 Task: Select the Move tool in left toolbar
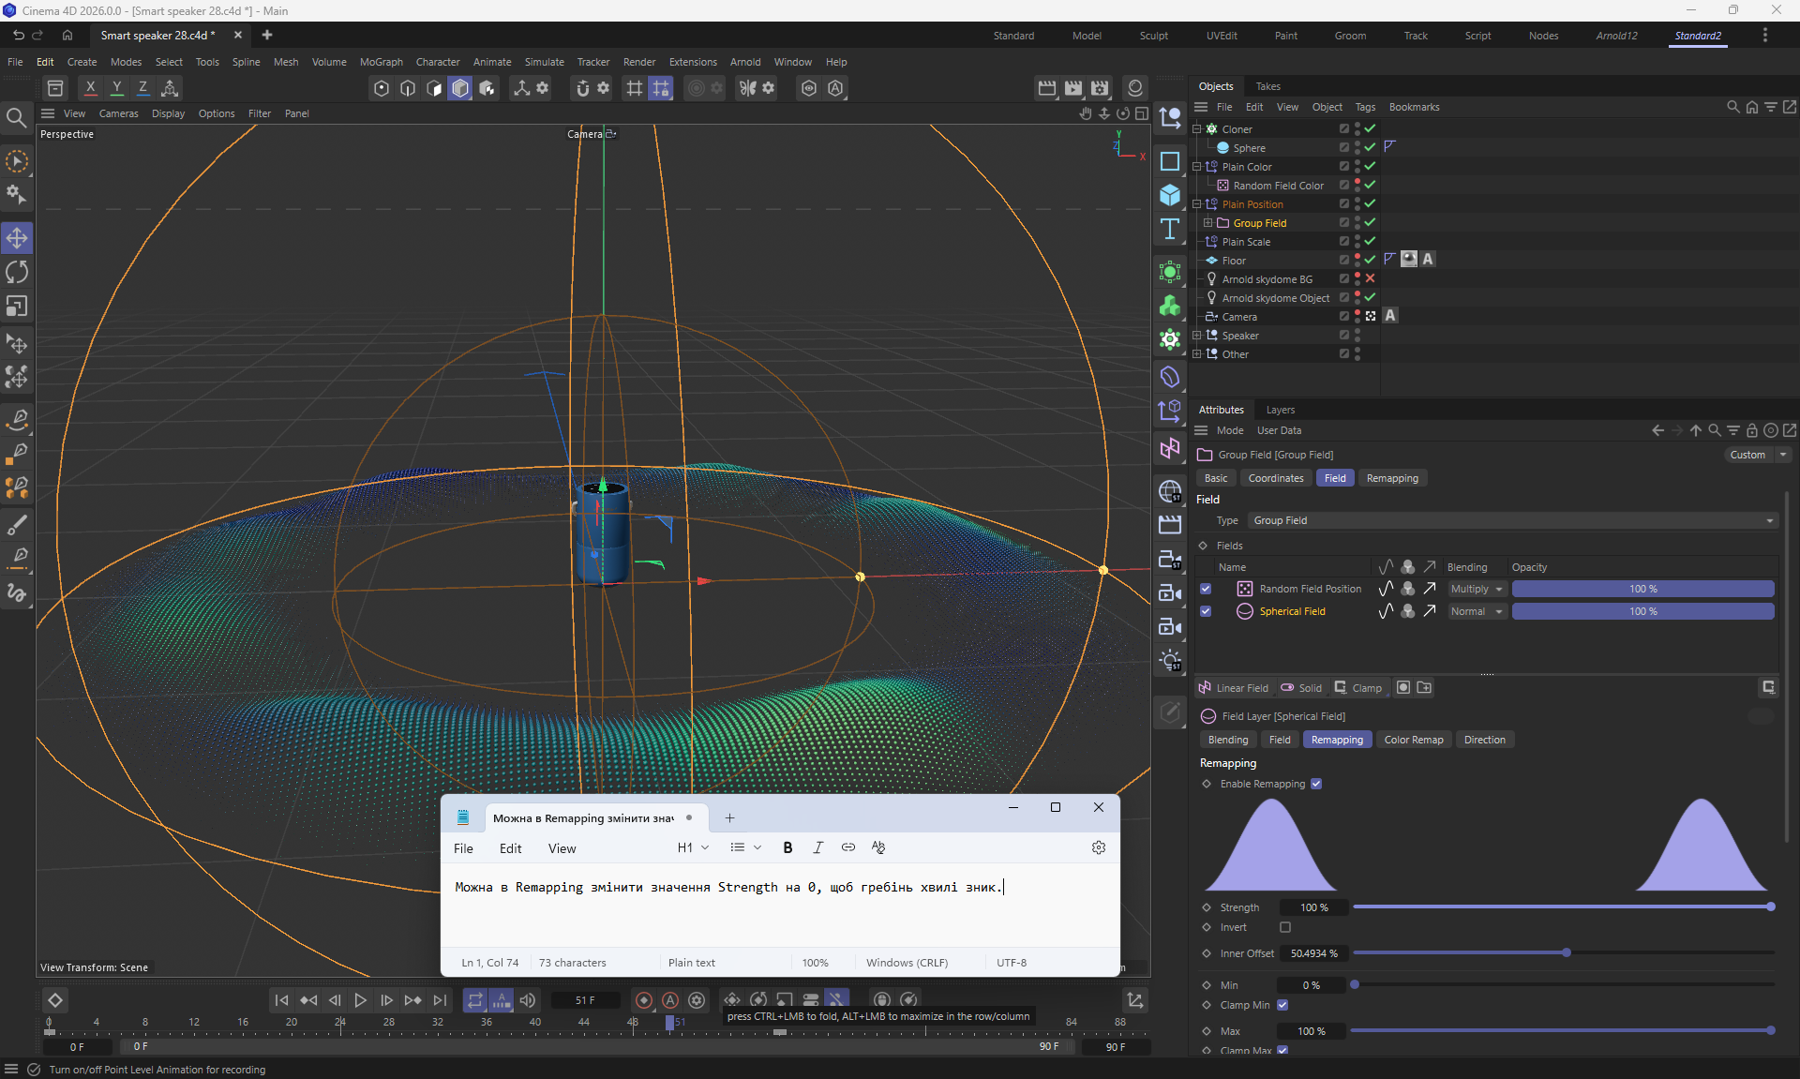click(17, 238)
